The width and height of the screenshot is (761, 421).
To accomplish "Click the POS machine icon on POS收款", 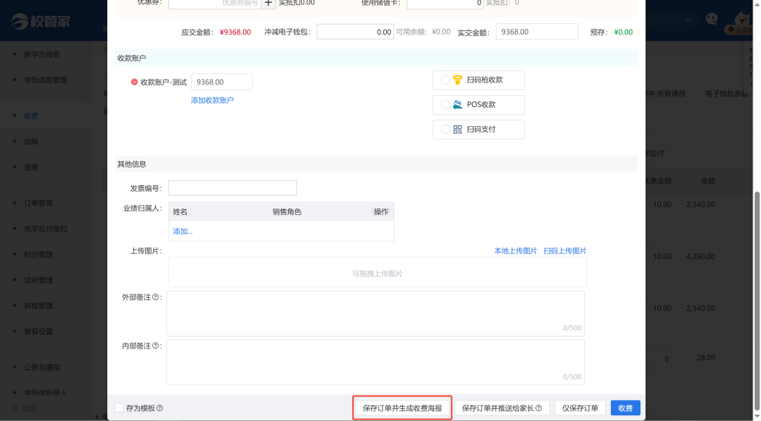I will (458, 104).
